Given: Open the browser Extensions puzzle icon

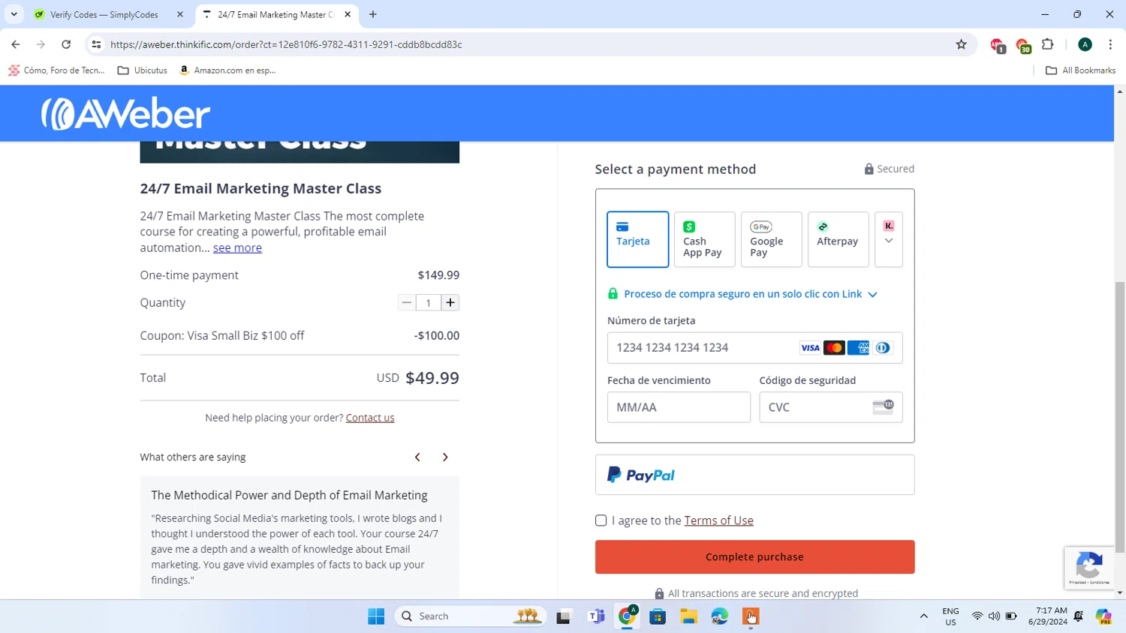Looking at the screenshot, I should (1048, 44).
